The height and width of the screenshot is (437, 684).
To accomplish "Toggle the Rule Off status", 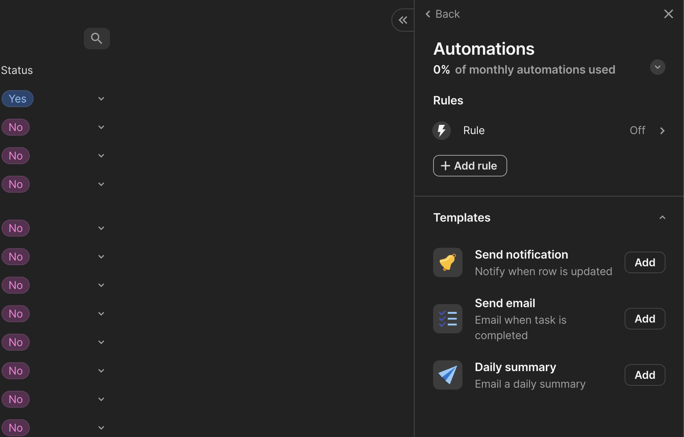I will point(637,131).
